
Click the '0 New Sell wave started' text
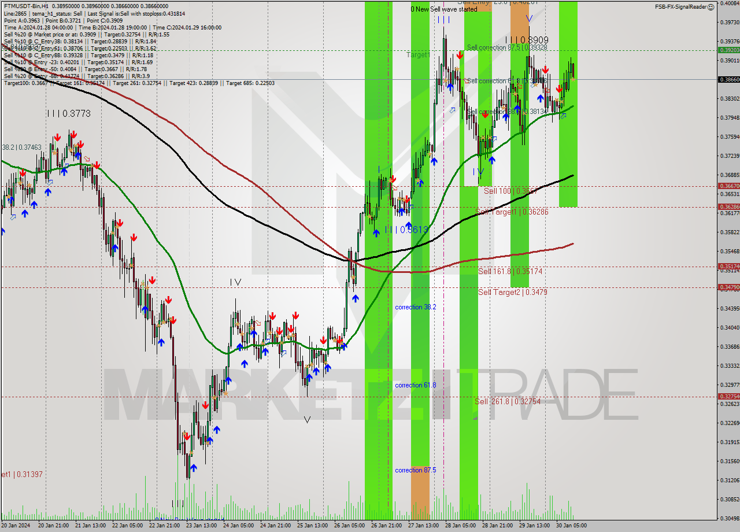(x=444, y=9)
